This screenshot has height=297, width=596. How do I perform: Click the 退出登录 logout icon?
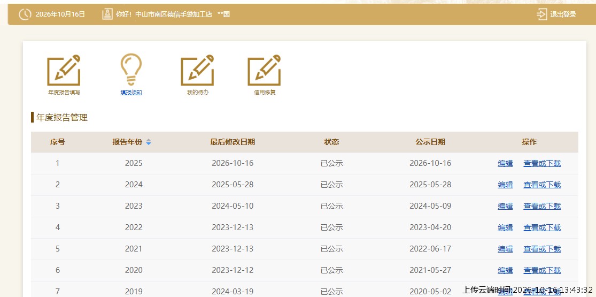541,14
